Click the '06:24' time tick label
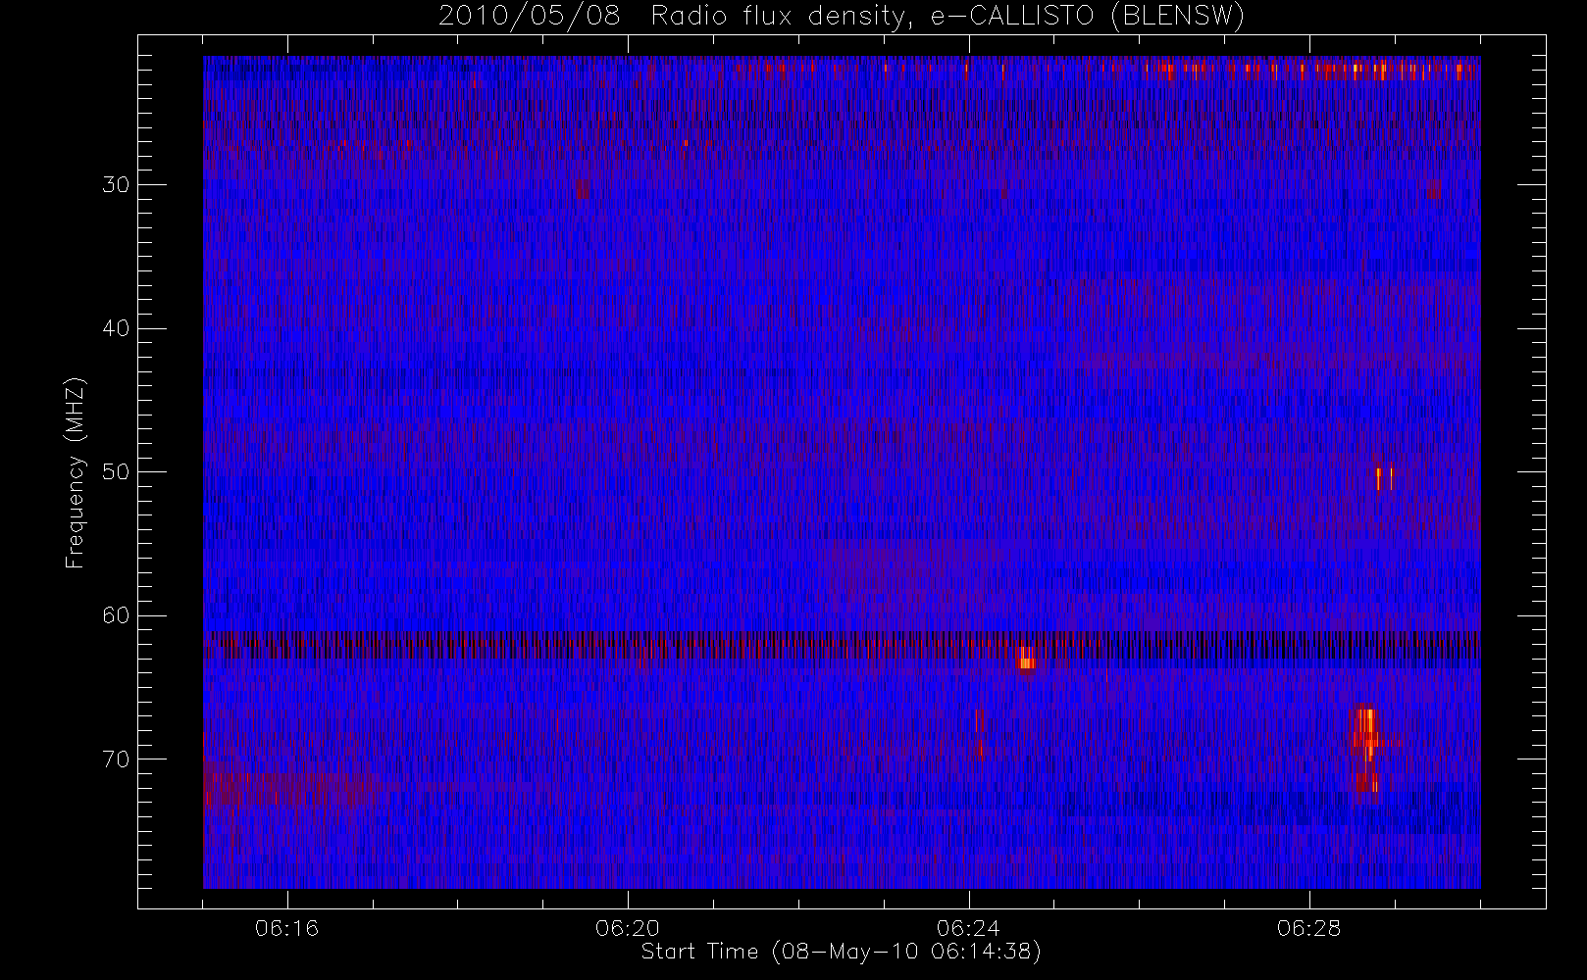The image size is (1587, 980). point(969,928)
